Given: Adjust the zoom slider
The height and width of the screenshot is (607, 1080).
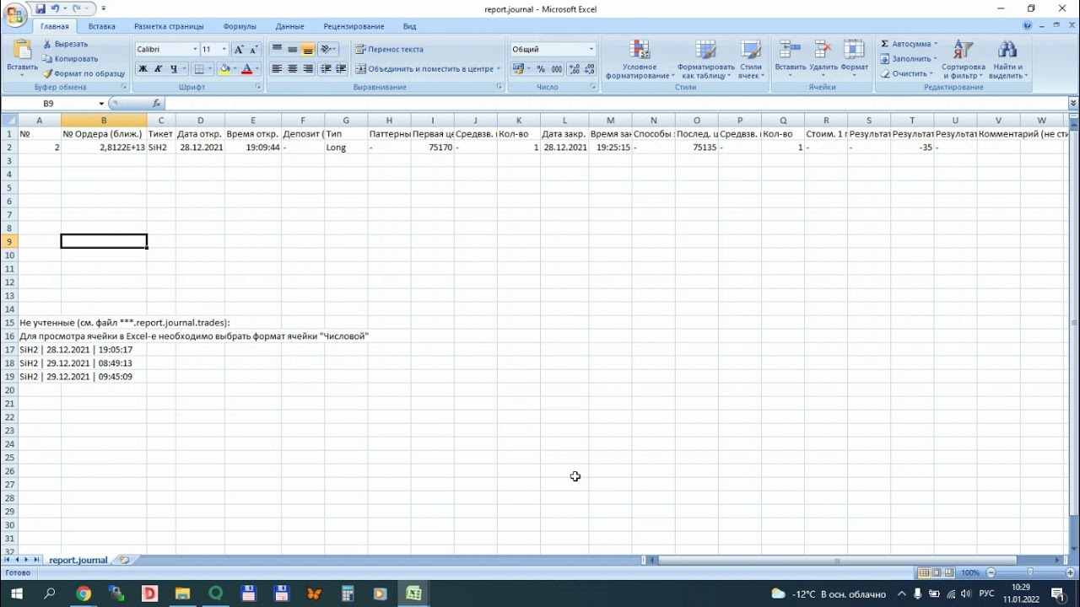Looking at the screenshot, I should tap(1029, 572).
